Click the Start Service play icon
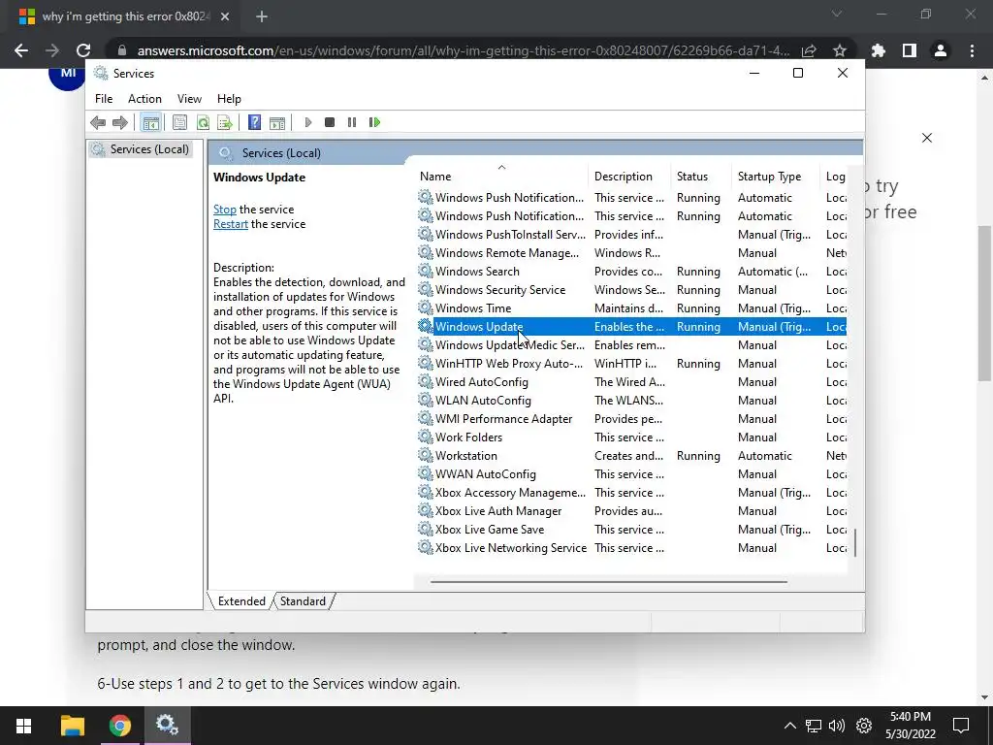This screenshot has height=745, width=993. tap(307, 122)
